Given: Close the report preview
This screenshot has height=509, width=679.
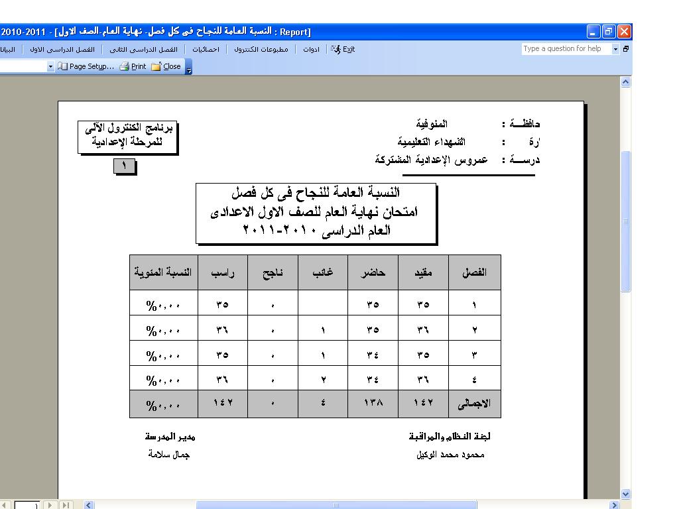Looking at the screenshot, I should click(166, 66).
